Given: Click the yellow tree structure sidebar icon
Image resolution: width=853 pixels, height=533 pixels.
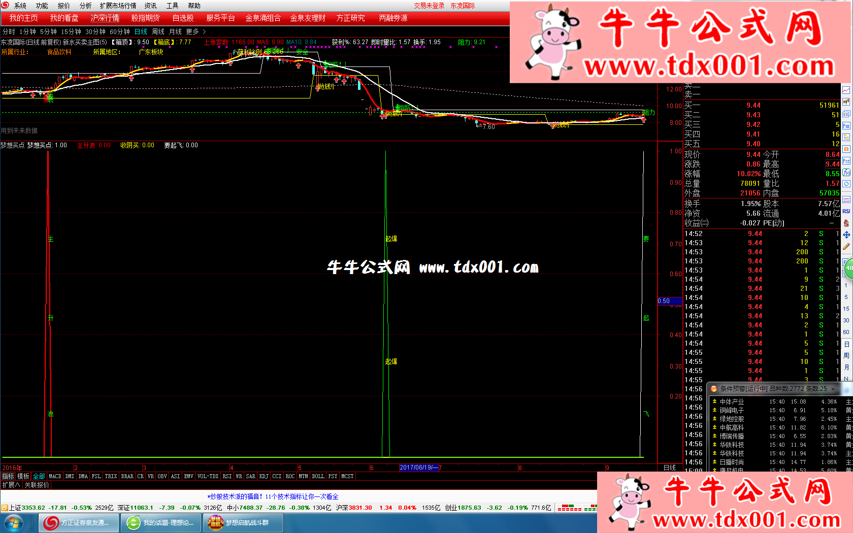Looking at the screenshot, I should [x=846, y=137].
